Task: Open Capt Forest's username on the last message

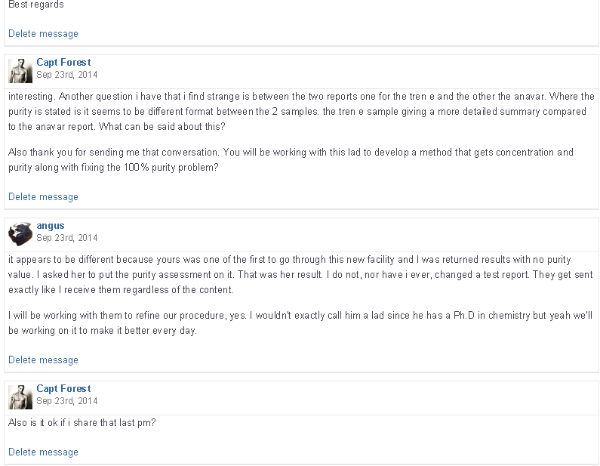Action: [63, 389]
